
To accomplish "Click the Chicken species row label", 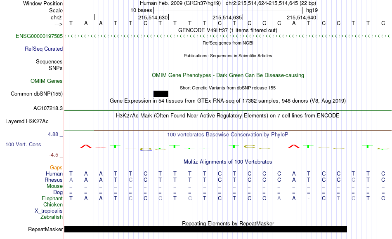I will click(53, 204).
